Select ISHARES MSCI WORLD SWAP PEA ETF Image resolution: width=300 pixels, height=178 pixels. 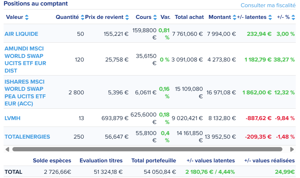(25, 92)
